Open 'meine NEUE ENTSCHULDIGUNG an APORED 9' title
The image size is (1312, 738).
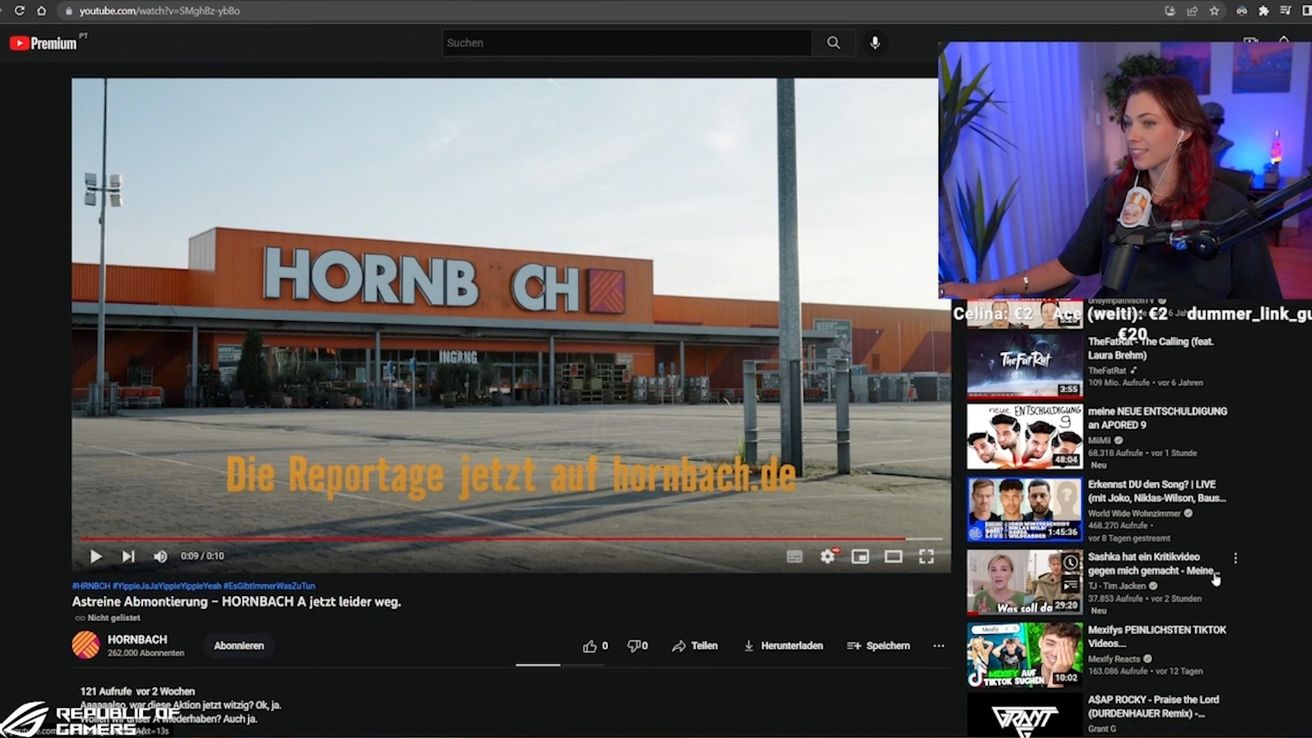tap(1157, 418)
